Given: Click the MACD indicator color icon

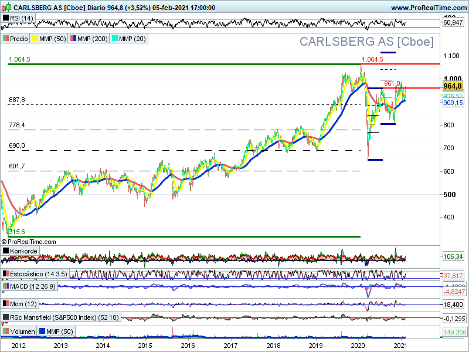Looking at the screenshot, I should pyautogui.click(x=5, y=286).
